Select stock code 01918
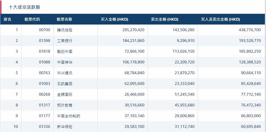The height and width of the screenshot is (132, 266). [45, 52]
